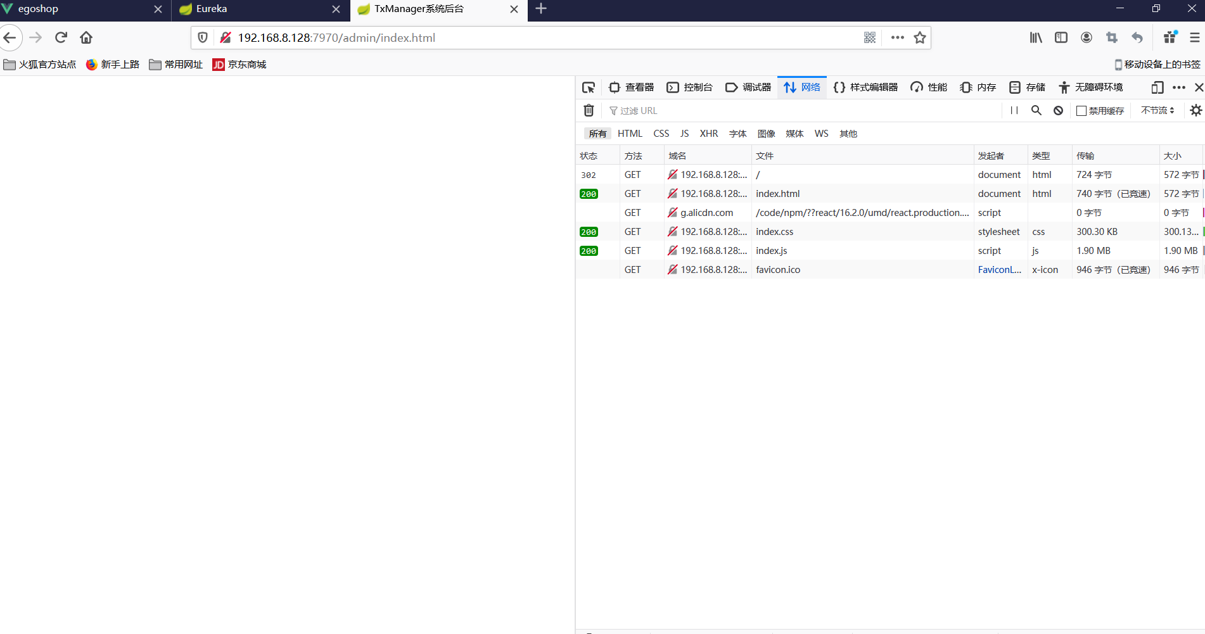Show insecure connection site info
This screenshot has width=1205, height=634.
point(225,38)
